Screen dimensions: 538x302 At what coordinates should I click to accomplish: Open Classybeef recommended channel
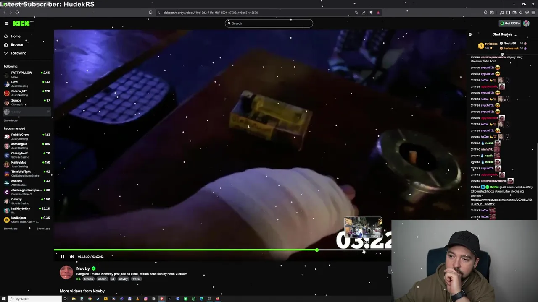(x=27, y=155)
